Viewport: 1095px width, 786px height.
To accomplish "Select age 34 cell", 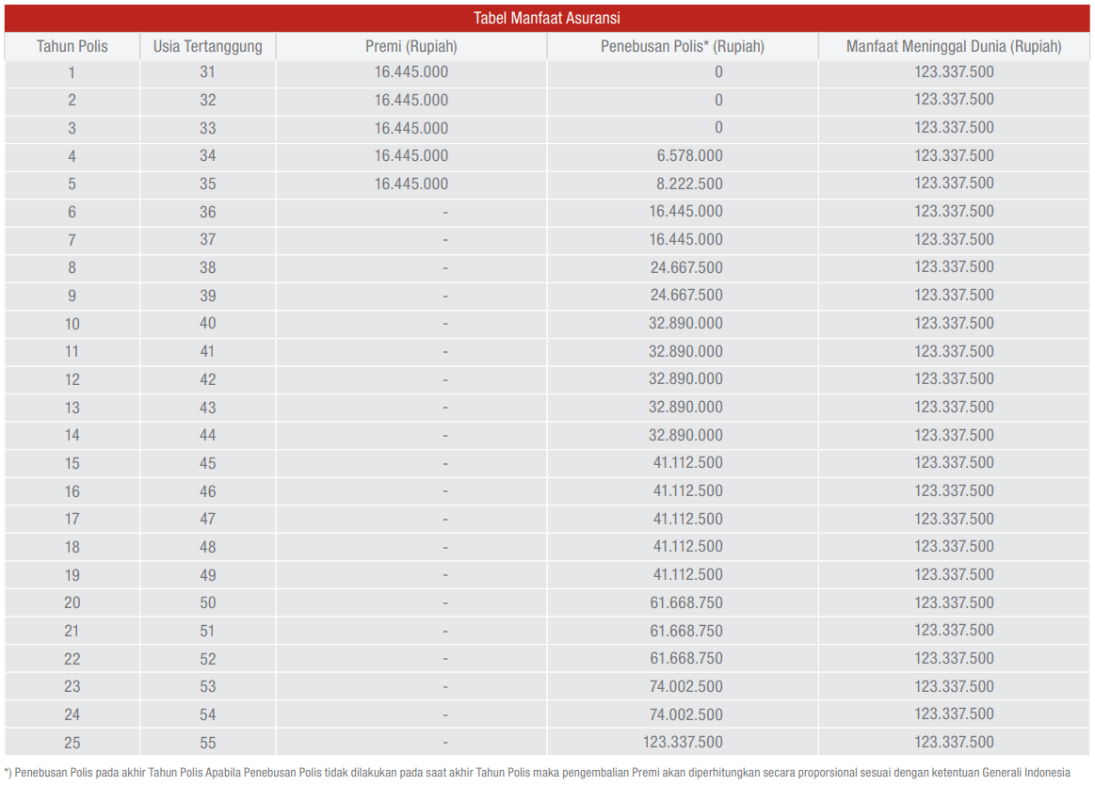I will pyautogui.click(x=207, y=155).
